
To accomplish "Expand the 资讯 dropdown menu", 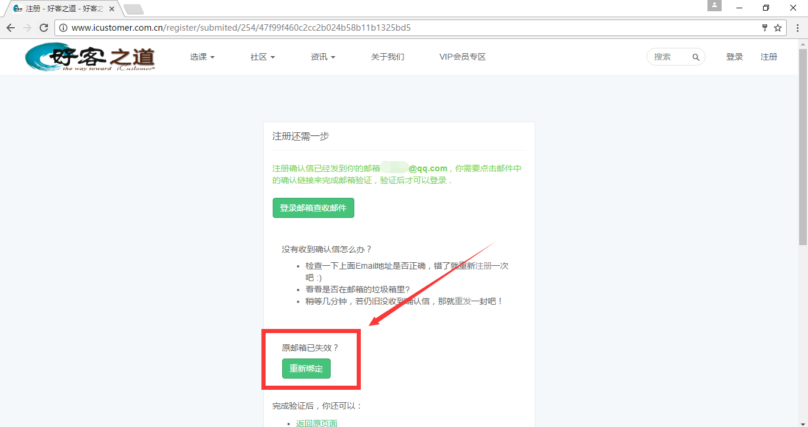I will (x=322, y=57).
